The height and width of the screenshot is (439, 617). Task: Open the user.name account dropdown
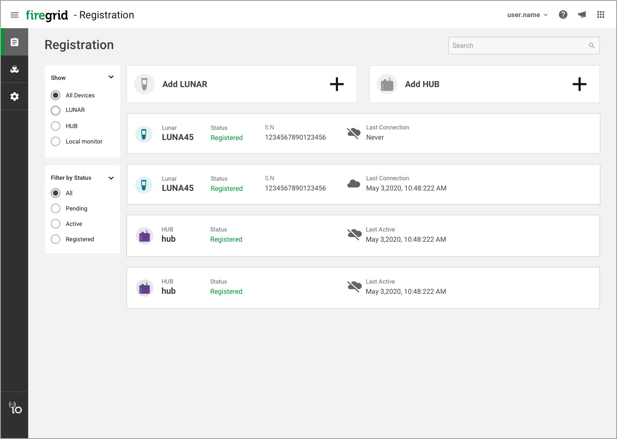527,15
